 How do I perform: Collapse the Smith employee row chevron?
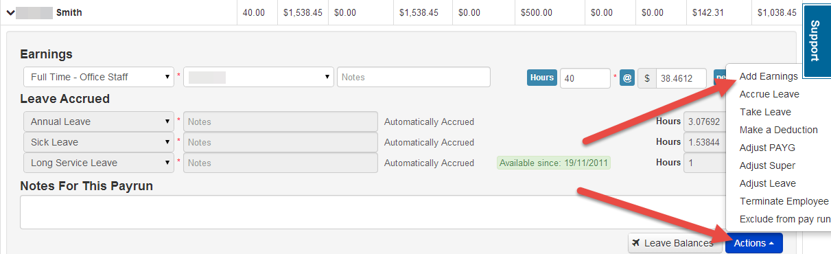tap(11, 12)
